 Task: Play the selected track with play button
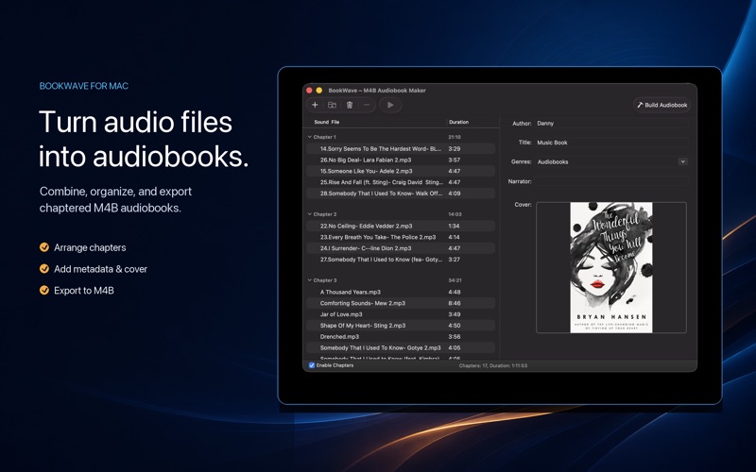click(390, 105)
